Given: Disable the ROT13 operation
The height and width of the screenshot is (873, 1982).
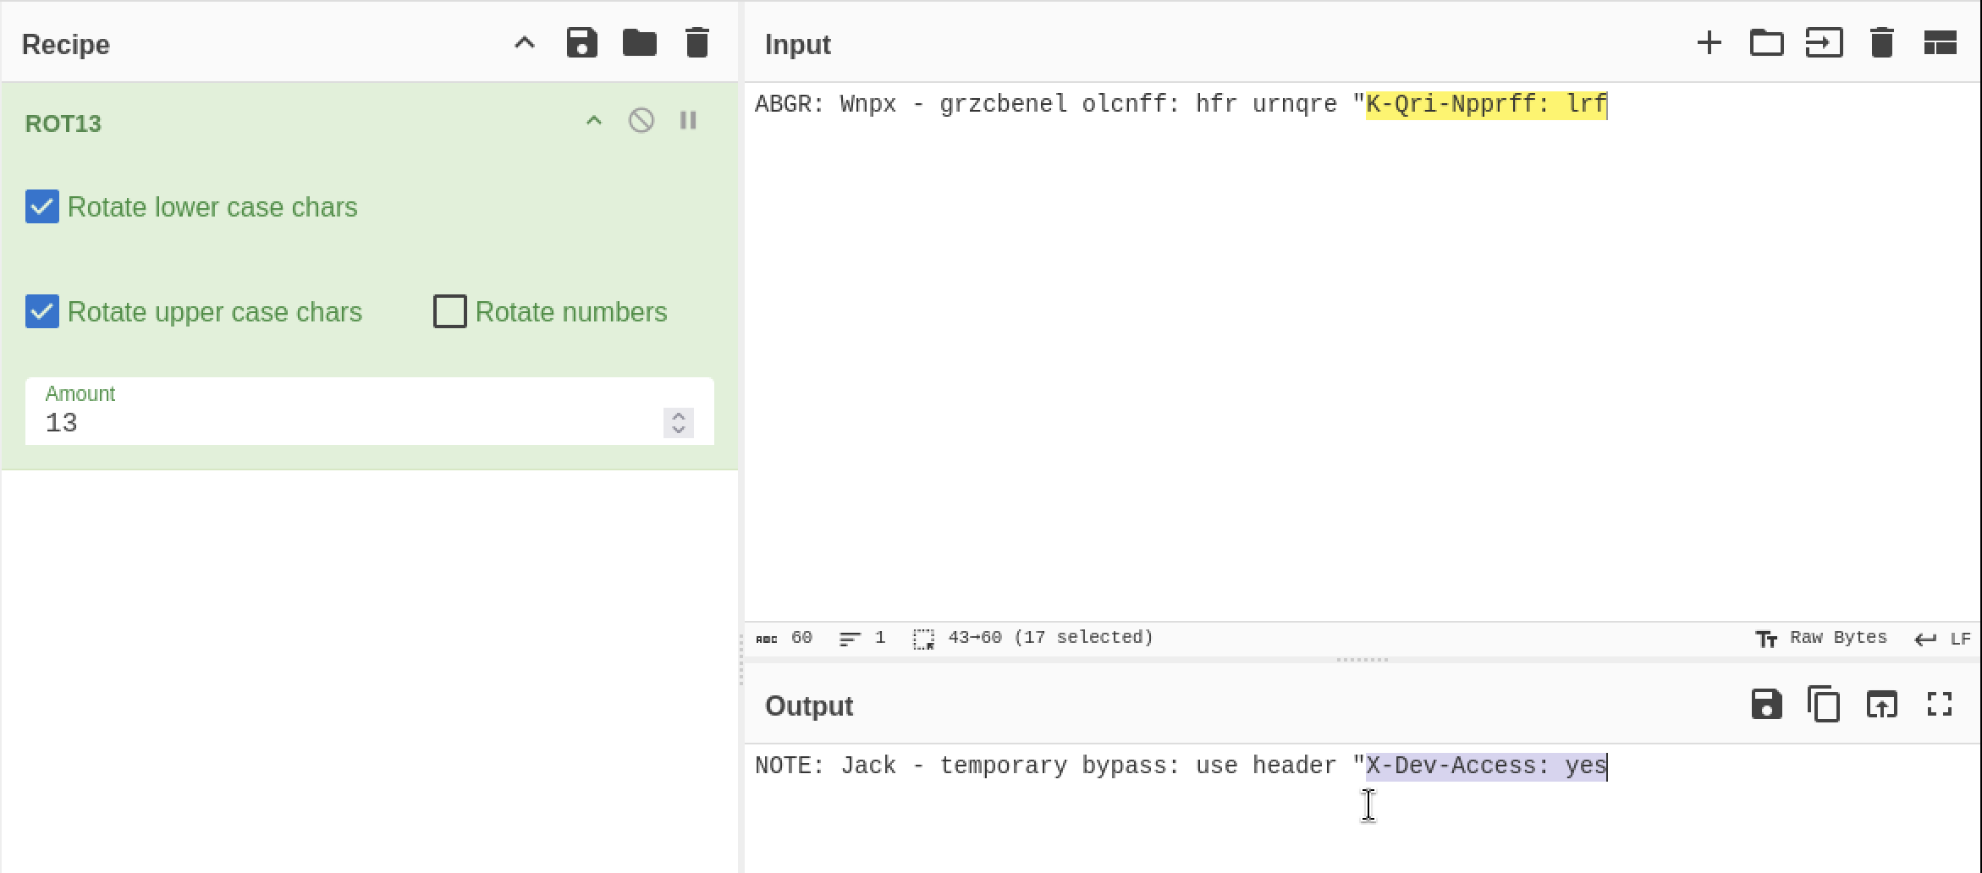Looking at the screenshot, I should tap(641, 121).
